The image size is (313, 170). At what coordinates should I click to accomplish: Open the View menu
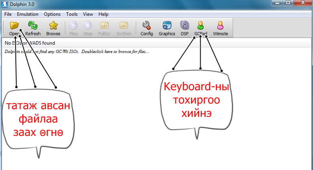pos(88,14)
